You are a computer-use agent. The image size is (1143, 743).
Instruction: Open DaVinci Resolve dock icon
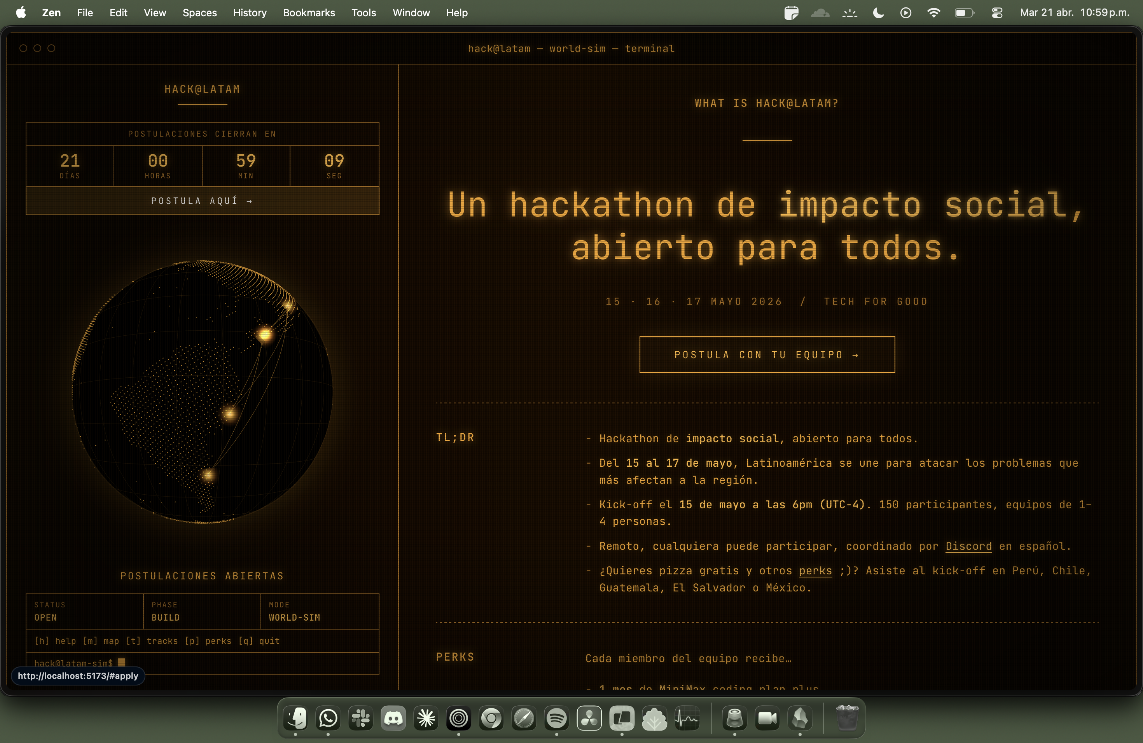589,719
